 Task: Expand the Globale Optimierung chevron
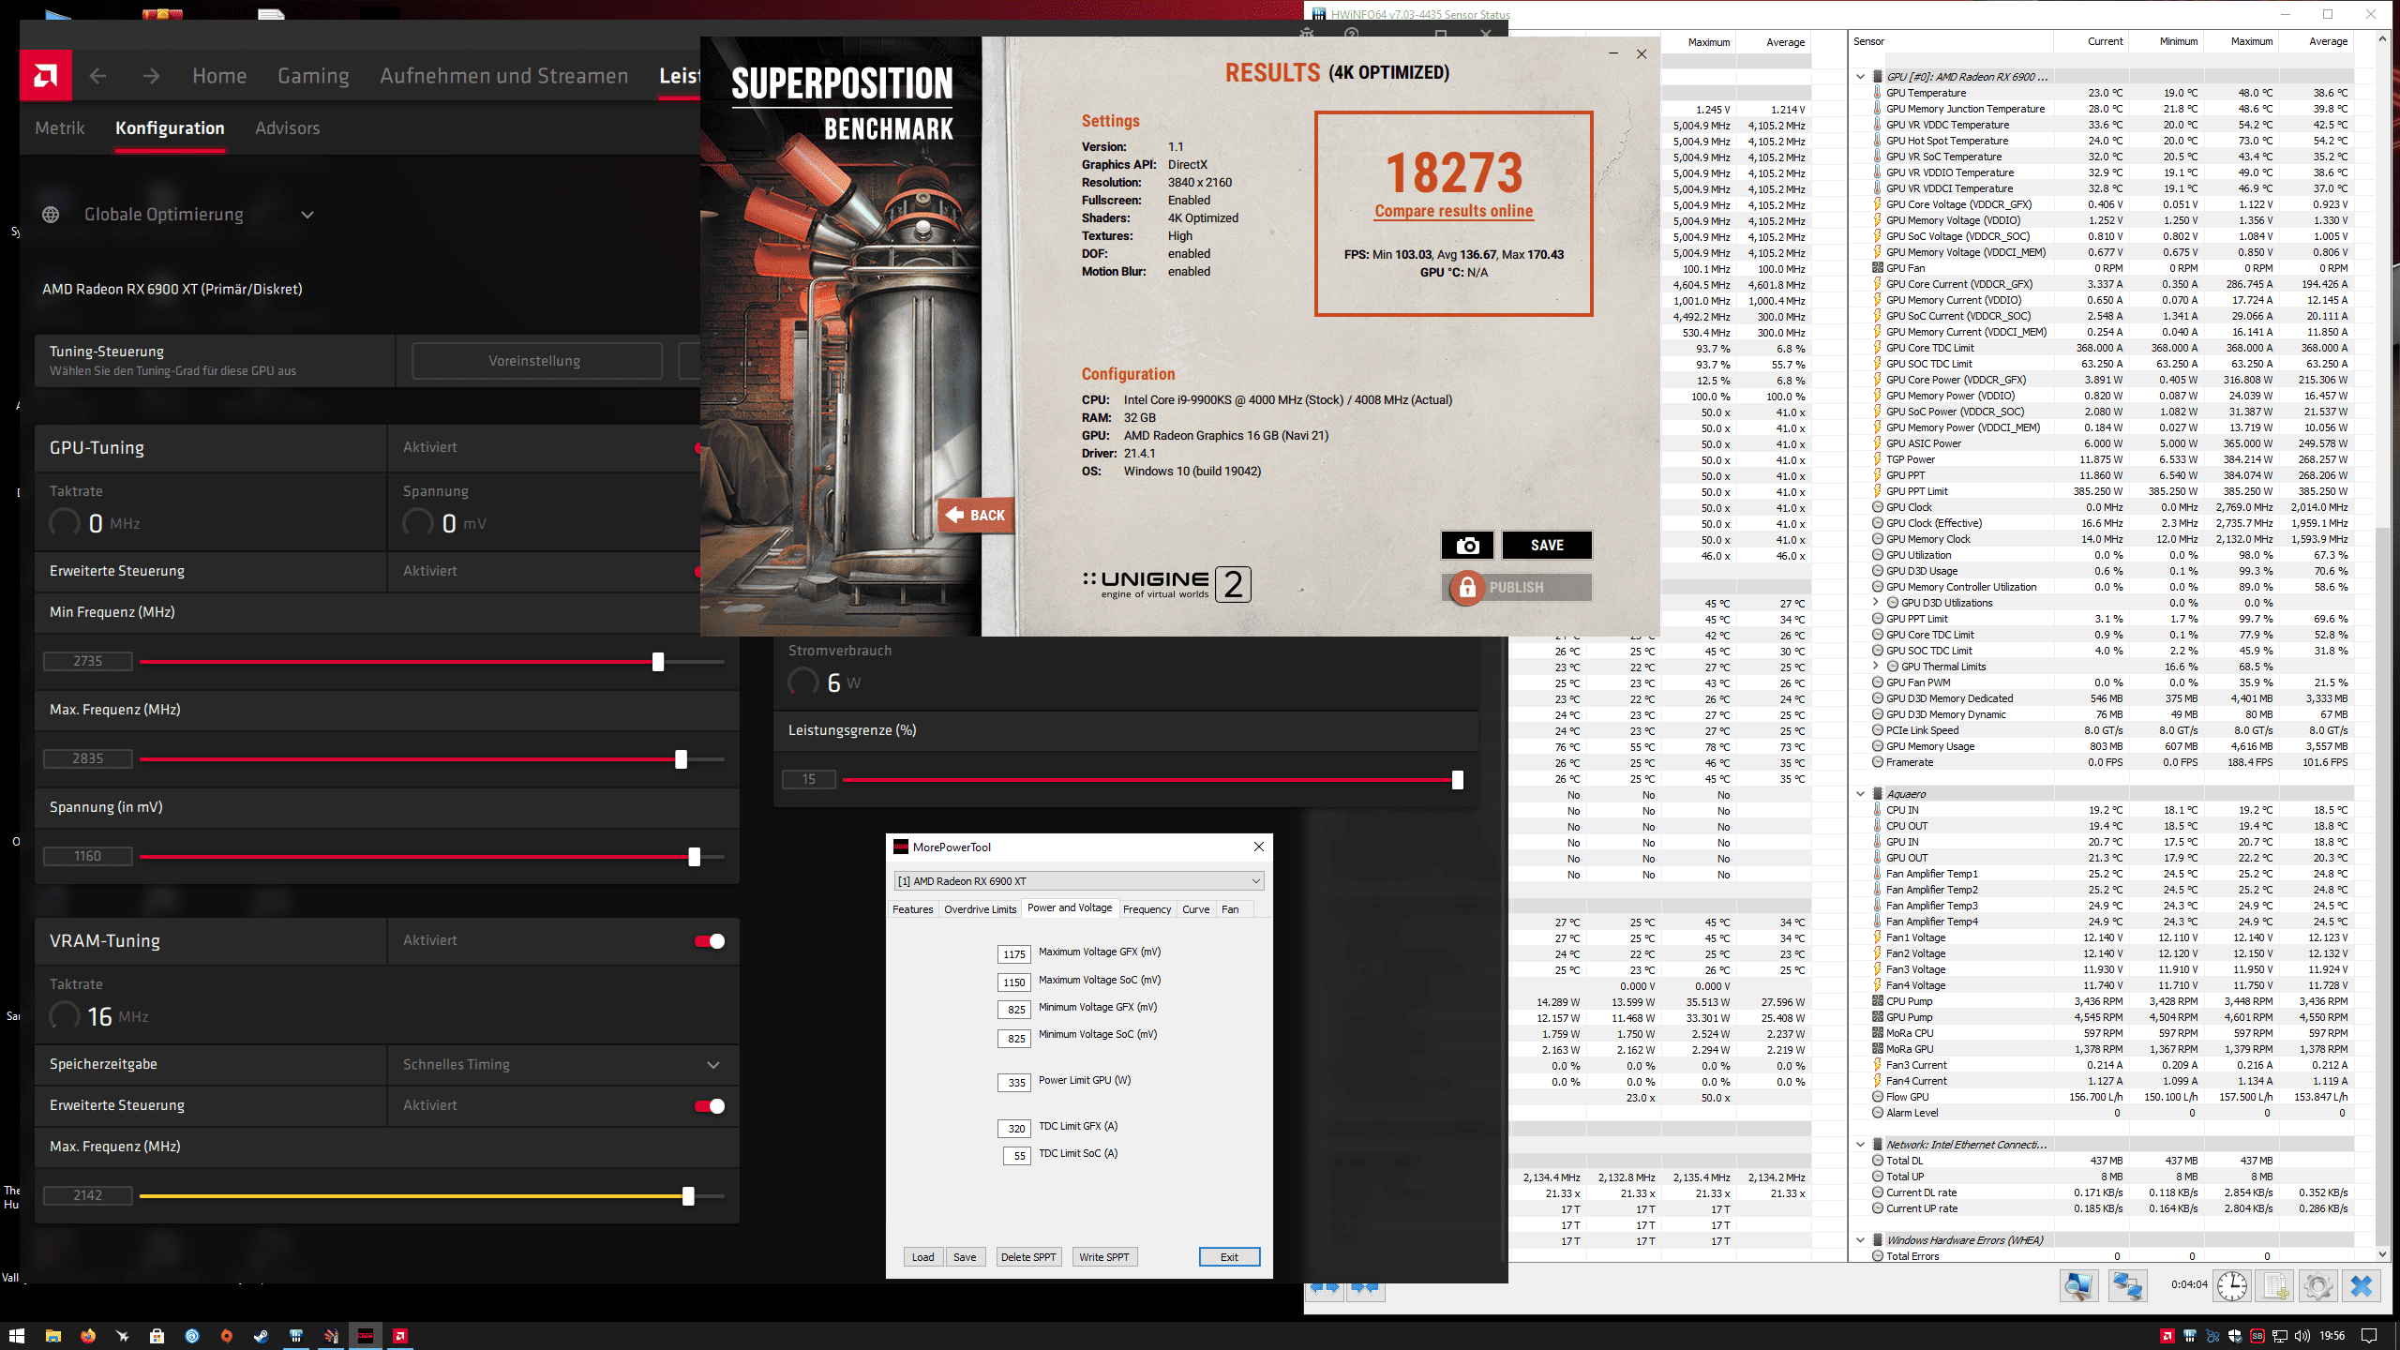307,215
